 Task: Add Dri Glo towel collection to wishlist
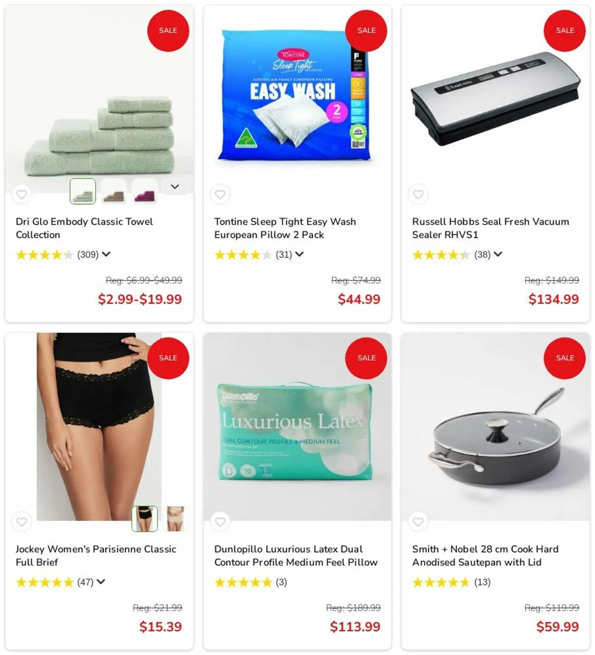coord(21,194)
